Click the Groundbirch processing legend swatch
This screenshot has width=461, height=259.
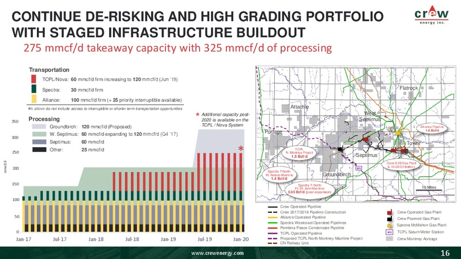[x=39, y=127]
